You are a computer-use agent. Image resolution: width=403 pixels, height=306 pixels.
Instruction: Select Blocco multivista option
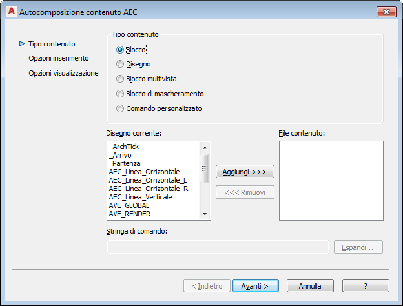point(119,79)
